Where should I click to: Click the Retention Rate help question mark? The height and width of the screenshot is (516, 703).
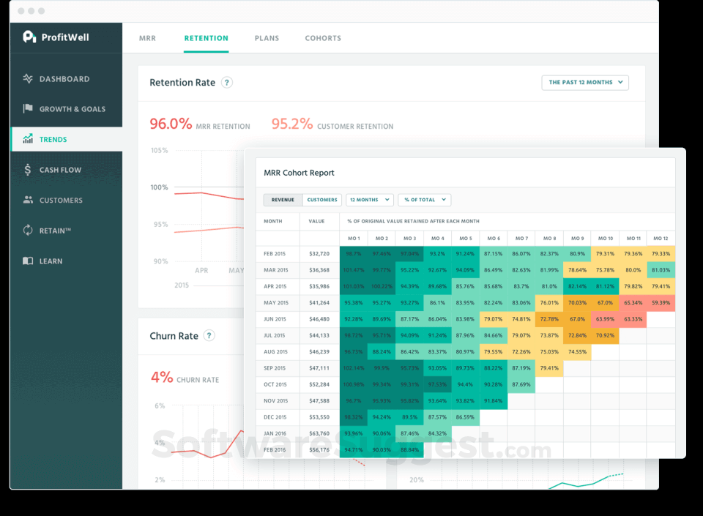pyautogui.click(x=227, y=83)
